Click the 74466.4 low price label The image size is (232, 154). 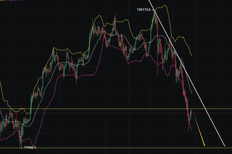30,148
